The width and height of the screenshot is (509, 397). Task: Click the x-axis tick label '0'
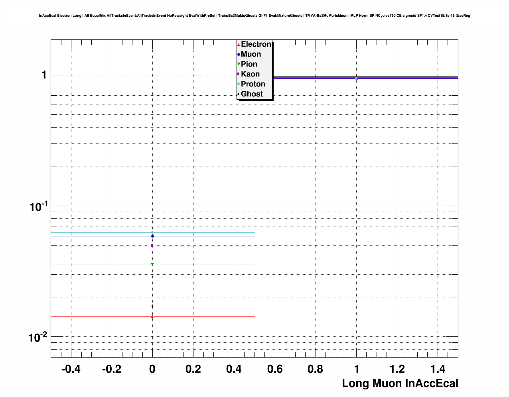(152, 369)
